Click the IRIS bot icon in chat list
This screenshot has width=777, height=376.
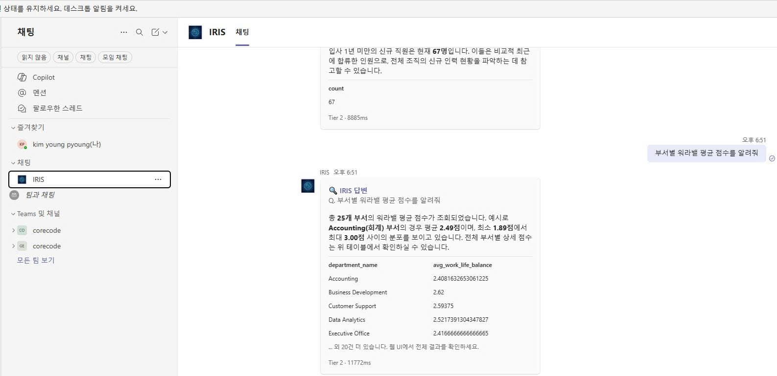click(x=22, y=179)
